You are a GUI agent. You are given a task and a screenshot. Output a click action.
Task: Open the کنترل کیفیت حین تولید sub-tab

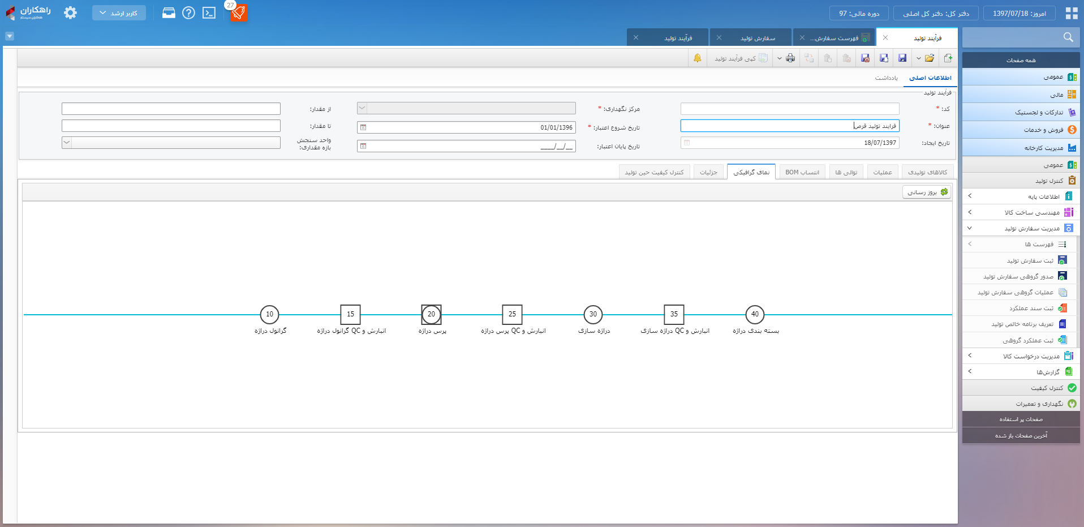coord(654,172)
